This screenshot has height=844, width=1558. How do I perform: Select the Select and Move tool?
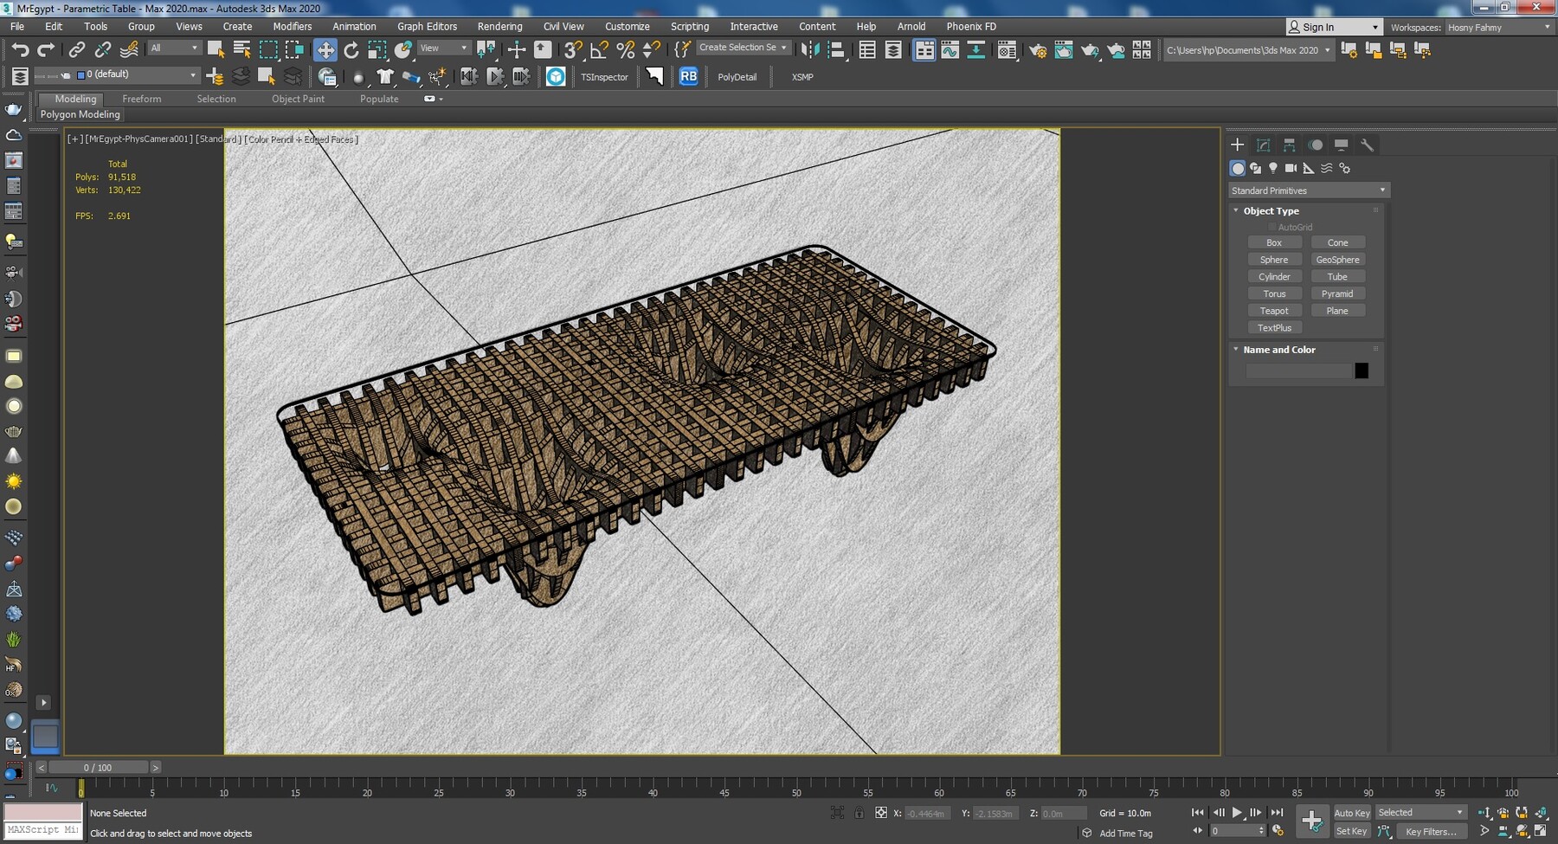(325, 49)
